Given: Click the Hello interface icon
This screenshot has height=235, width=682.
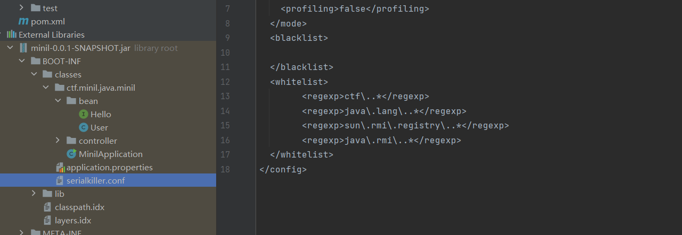Looking at the screenshot, I should tap(83, 115).
